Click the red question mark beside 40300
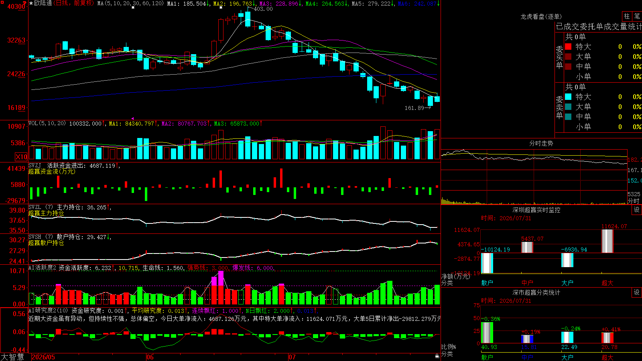This screenshot has width=642, height=361. [x=25, y=3]
